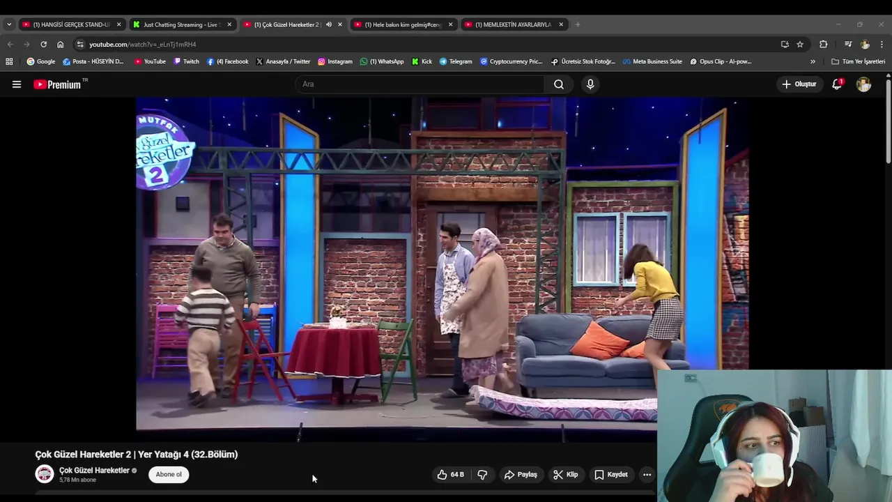Open Posta - HÜSEYİN bookmark

93,61
